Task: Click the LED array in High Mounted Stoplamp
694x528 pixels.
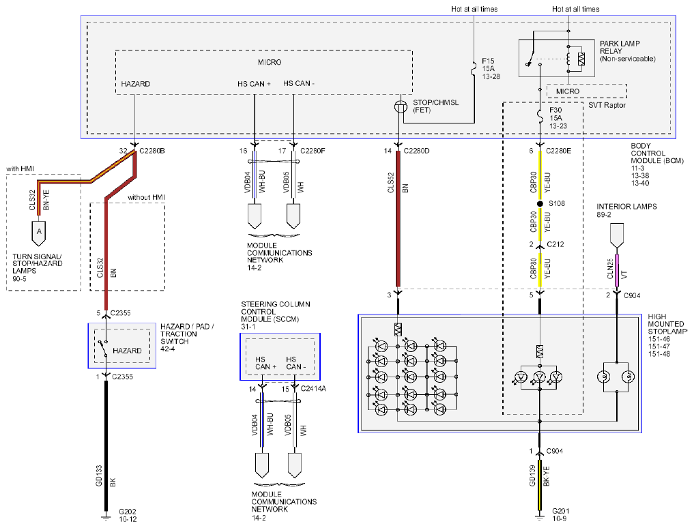Action: tap(411, 377)
